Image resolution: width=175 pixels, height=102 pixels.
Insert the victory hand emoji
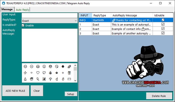point(63,79)
